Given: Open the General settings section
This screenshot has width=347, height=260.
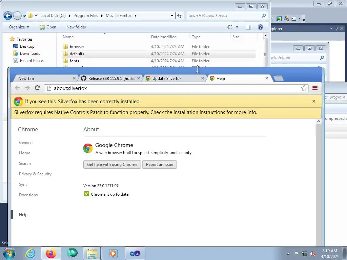Looking at the screenshot, I should tap(26, 143).
